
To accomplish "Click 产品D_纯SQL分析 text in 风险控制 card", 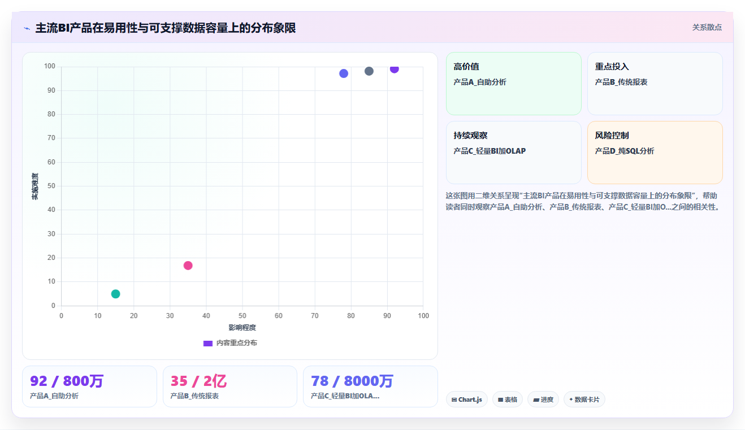I will [625, 151].
